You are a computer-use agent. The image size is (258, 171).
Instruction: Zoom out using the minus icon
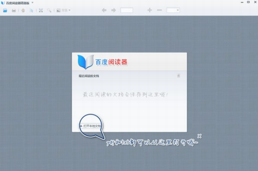[159, 10]
